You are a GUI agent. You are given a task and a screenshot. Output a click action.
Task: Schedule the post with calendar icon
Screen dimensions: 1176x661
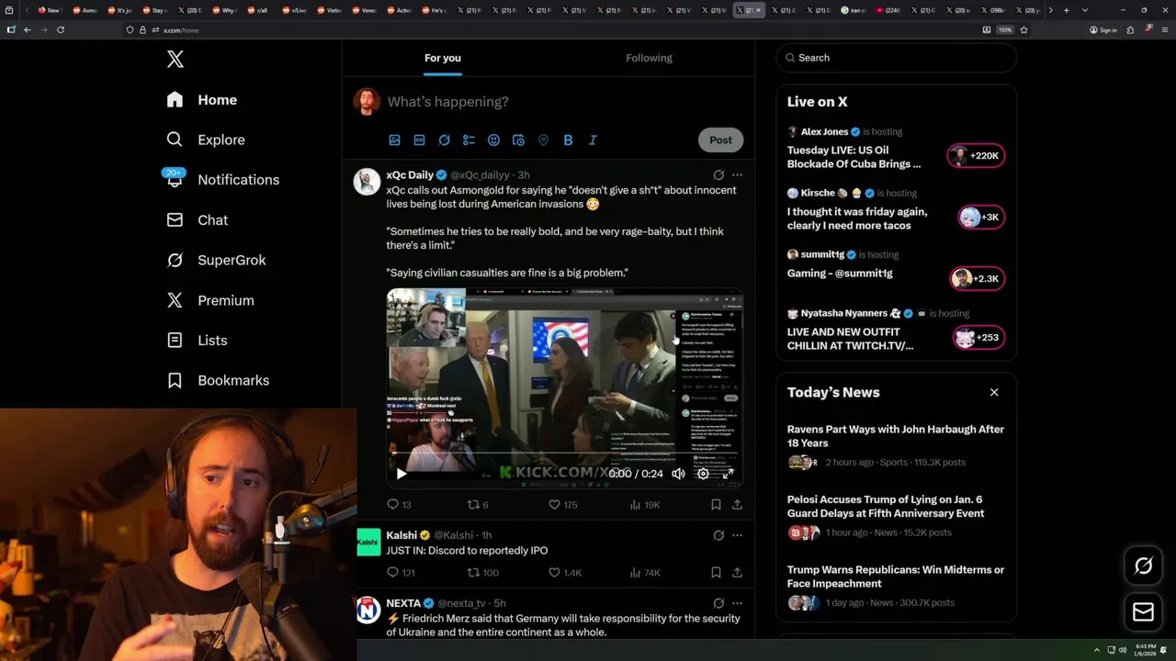coord(518,140)
